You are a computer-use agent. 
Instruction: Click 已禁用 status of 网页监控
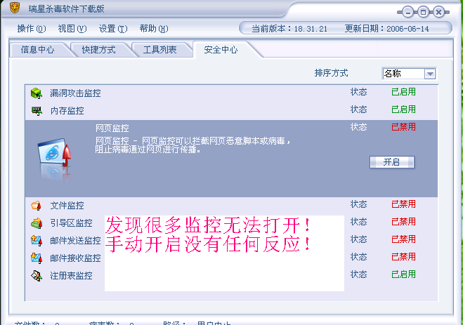coord(403,127)
